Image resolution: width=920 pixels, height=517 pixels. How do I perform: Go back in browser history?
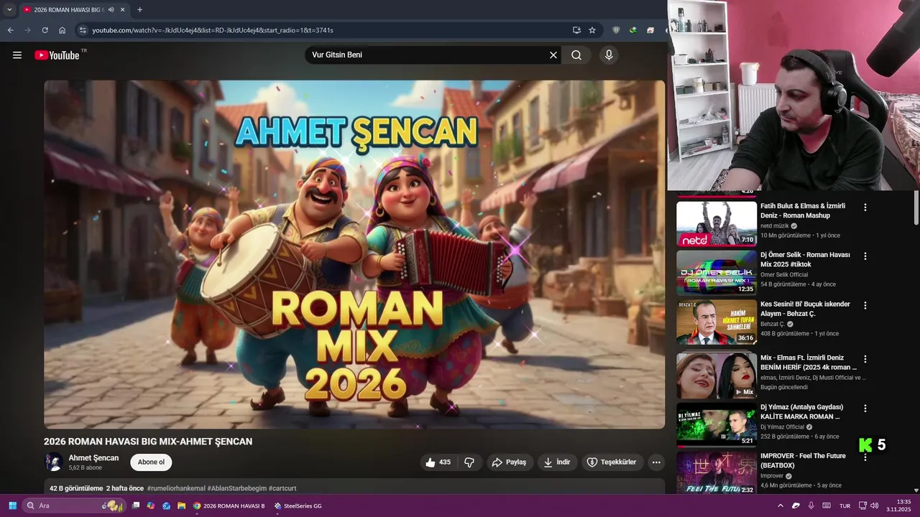pyautogui.click(x=10, y=30)
